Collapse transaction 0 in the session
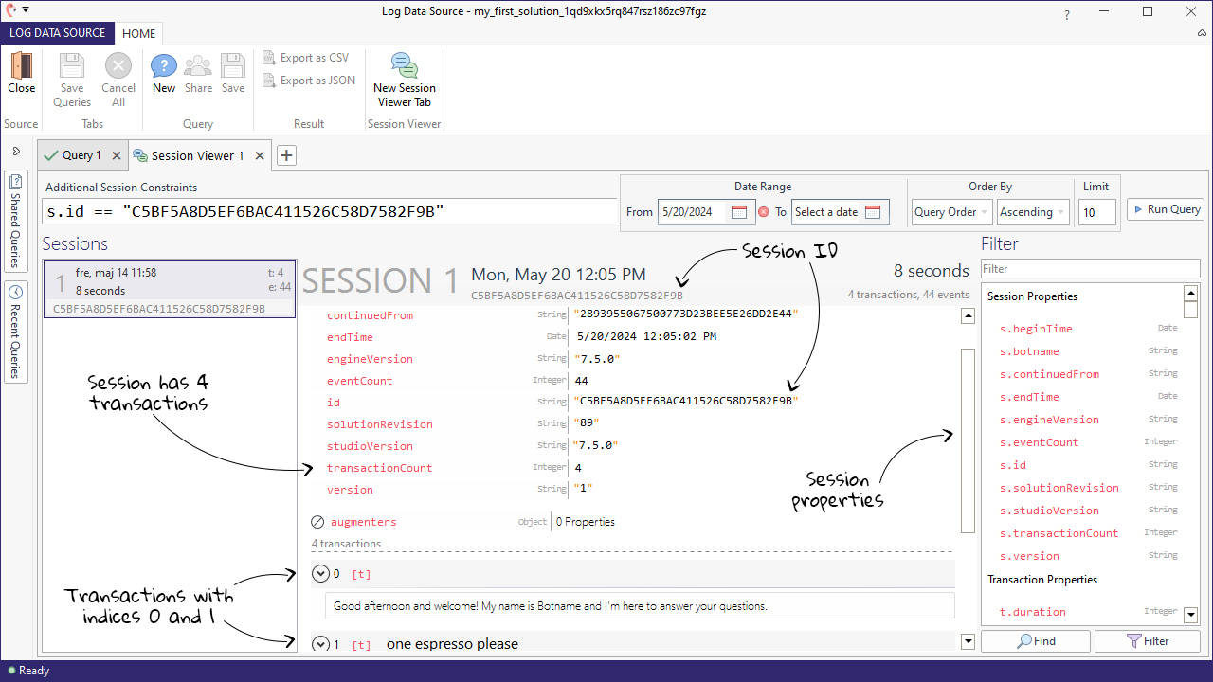Screen dimensions: 1213x682 pos(321,573)
